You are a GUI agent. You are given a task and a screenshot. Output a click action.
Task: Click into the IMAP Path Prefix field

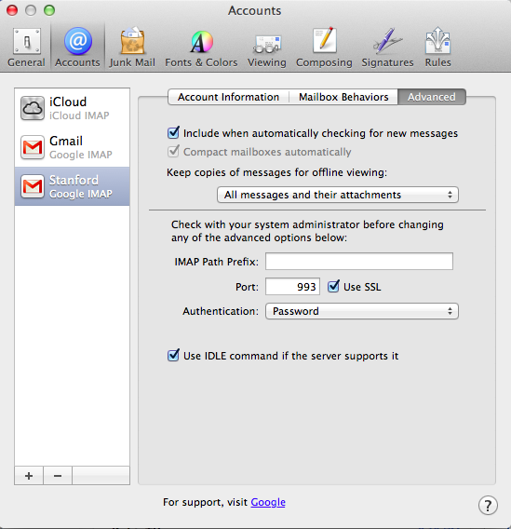[359, 262]
